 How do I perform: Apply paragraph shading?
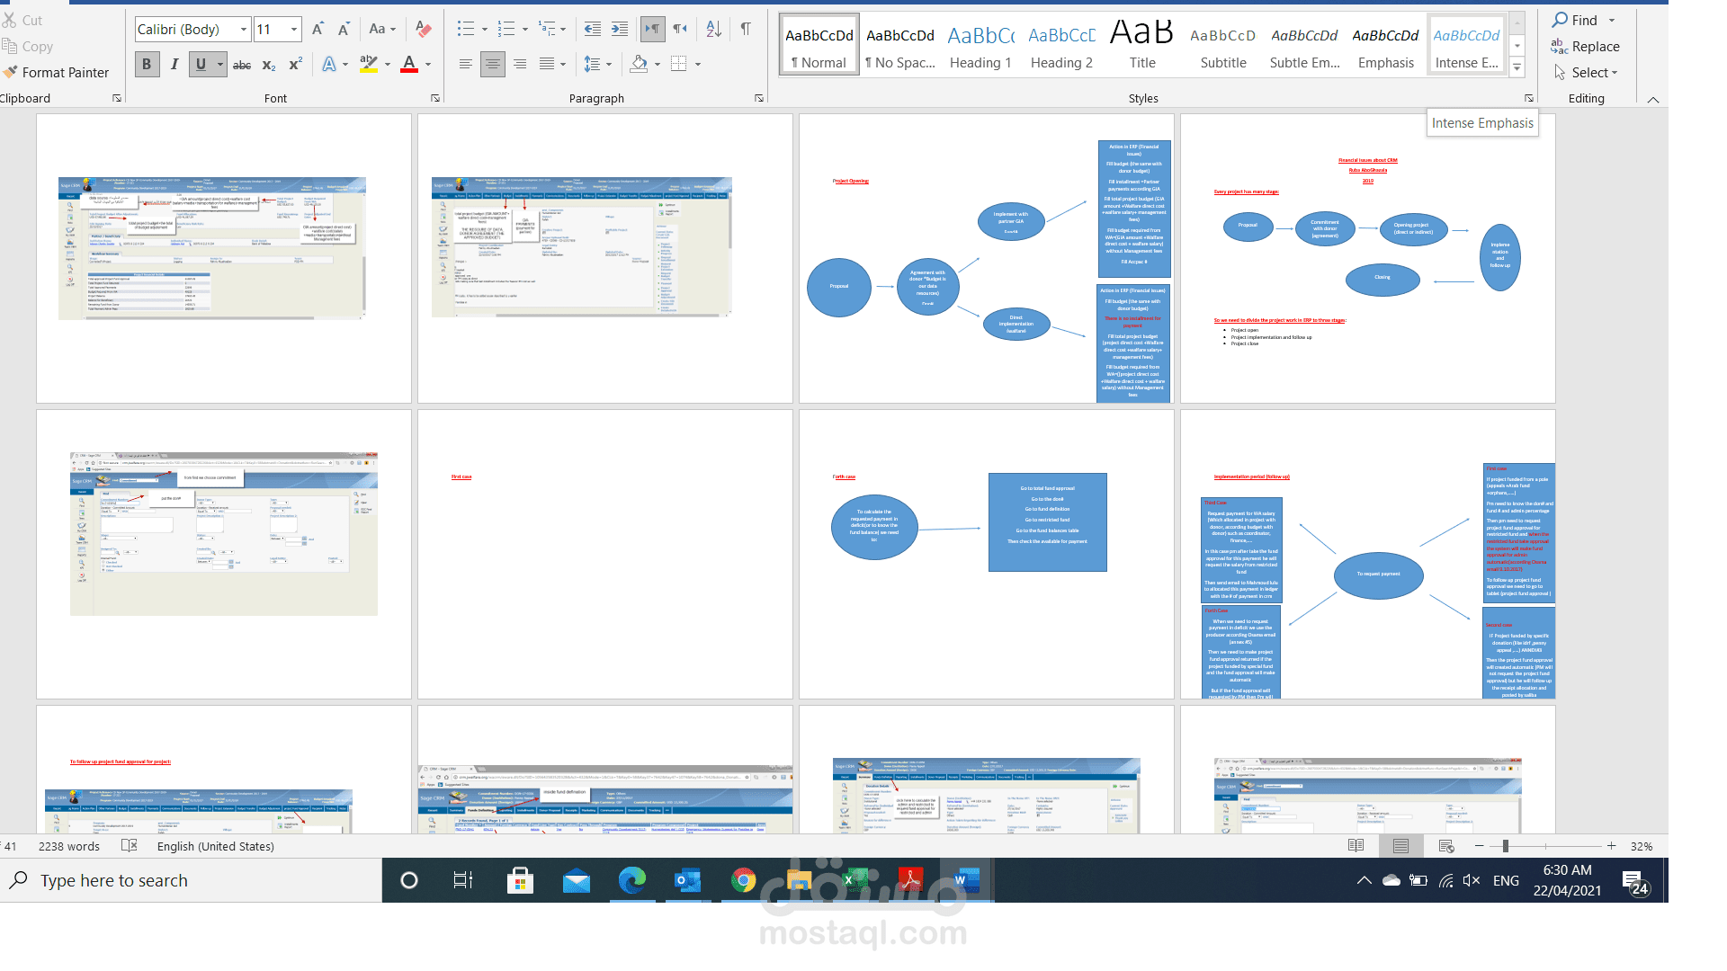pyautogui.click(x=639, y=64)
